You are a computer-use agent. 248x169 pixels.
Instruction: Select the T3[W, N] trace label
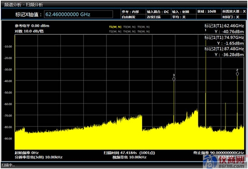coord(129,27)
